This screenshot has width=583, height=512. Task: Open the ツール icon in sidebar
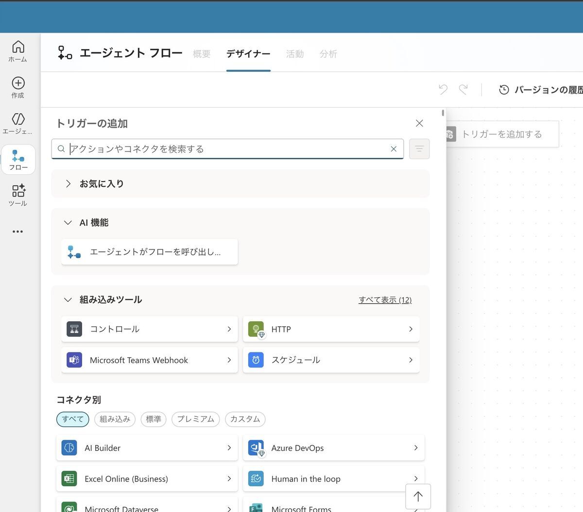tap(18, 190)
